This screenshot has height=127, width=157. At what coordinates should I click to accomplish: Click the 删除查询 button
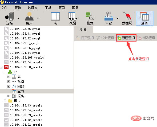(x=146, y=38)
